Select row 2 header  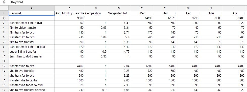(4, 18)
